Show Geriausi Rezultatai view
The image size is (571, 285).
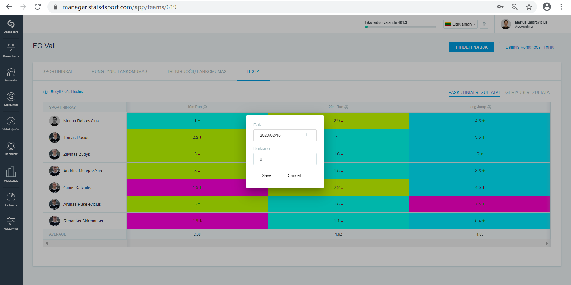(x=528, y=93)
